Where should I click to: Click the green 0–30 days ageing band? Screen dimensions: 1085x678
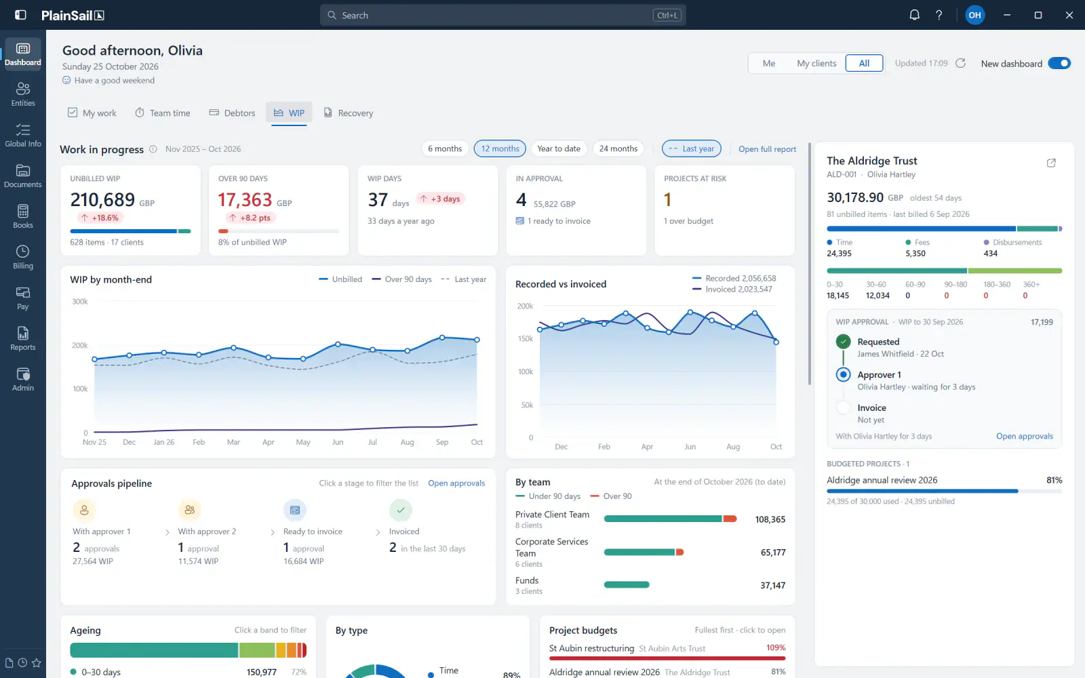154,650
